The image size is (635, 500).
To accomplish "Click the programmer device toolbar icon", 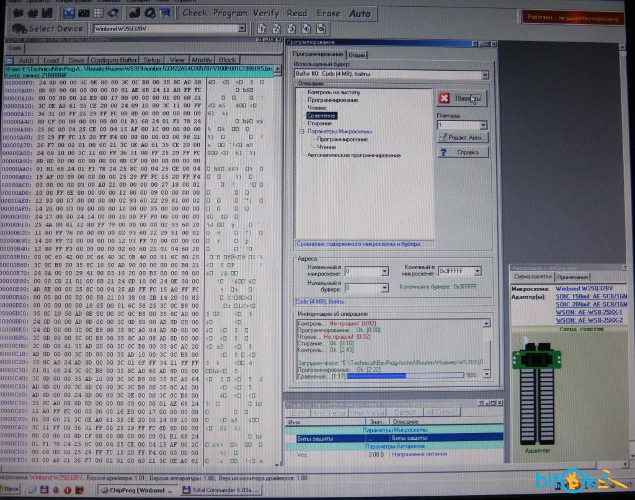I will click(135, 13).
